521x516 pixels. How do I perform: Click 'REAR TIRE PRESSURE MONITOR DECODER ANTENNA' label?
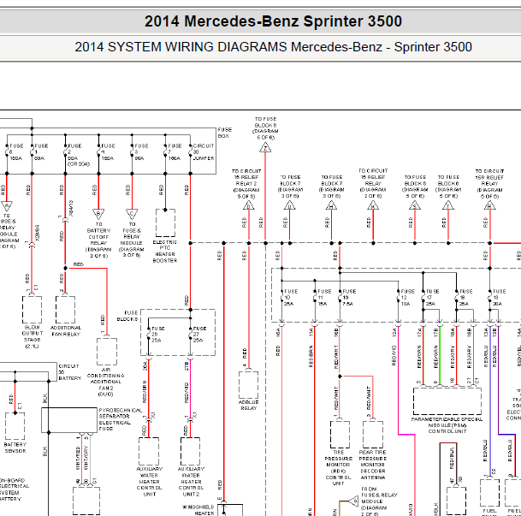(372, 465)
